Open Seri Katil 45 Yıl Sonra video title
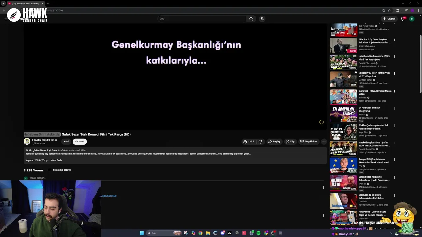Image resolution: width=422 pixels, height=237 pixels. (372, 197)
